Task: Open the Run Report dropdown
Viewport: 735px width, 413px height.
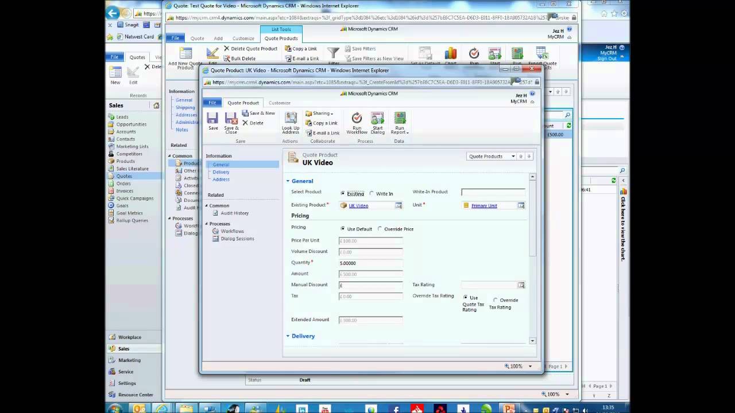Action: pos(400,123)
